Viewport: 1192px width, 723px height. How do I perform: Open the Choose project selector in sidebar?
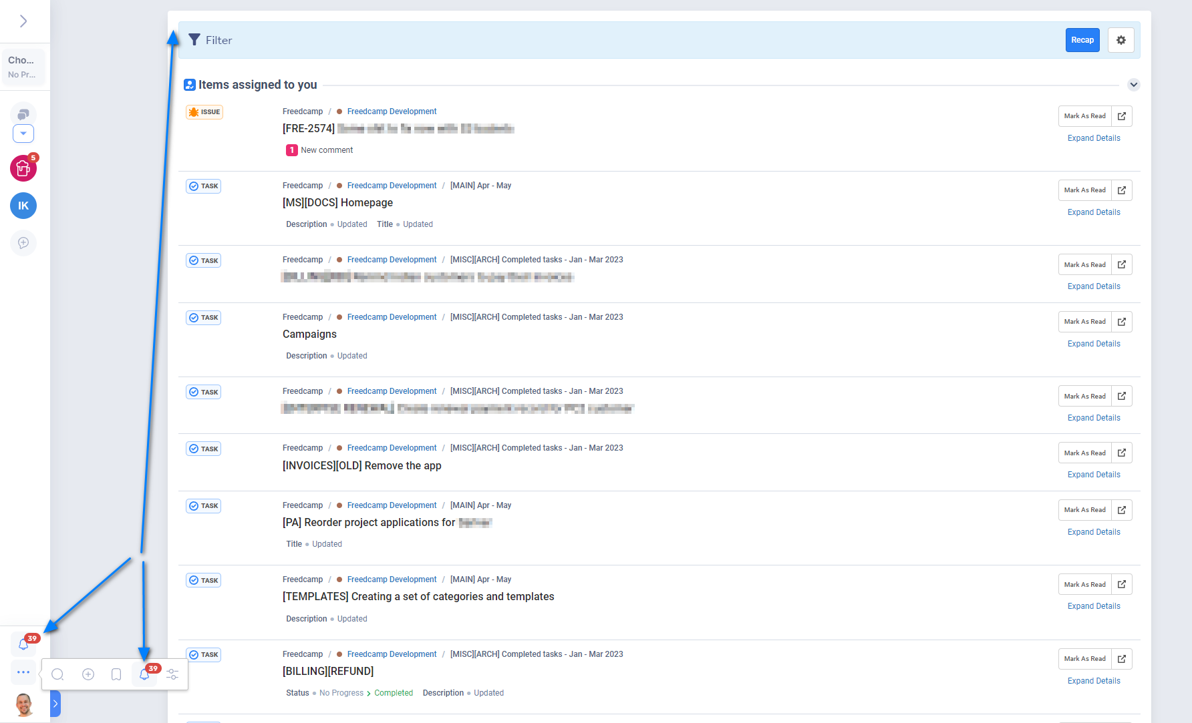tap(23, 67)
